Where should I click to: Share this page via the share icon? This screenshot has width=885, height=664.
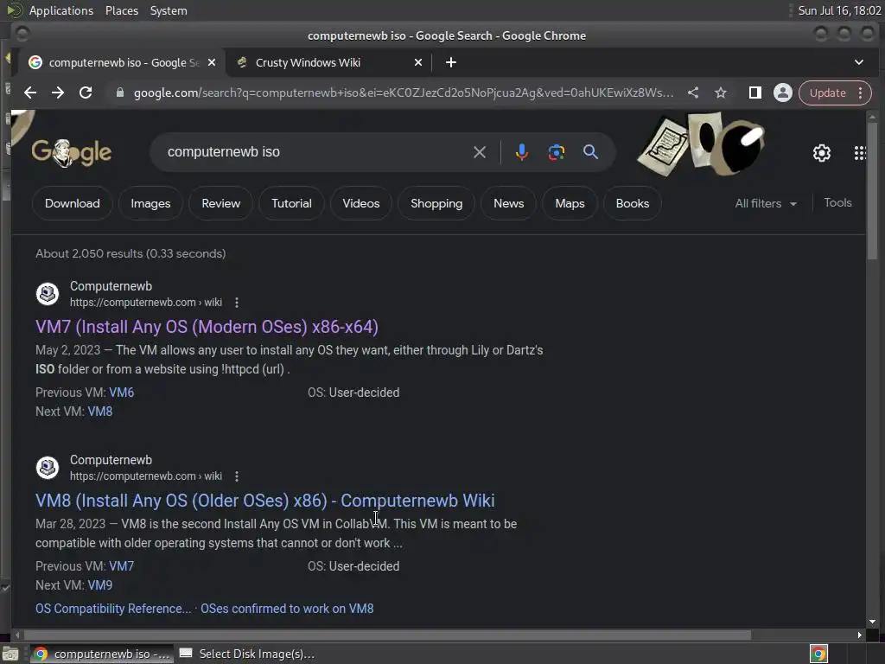pos(693,93)
